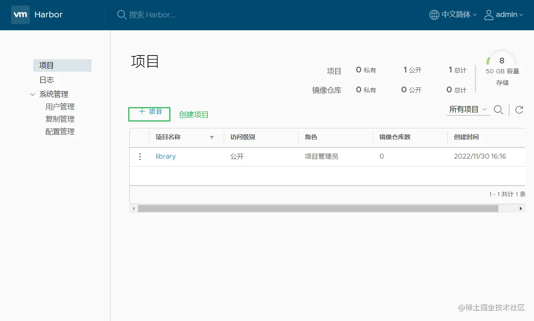Open the 所有项目 filter dropdown
534x321 pixels.
click(468, 109)
